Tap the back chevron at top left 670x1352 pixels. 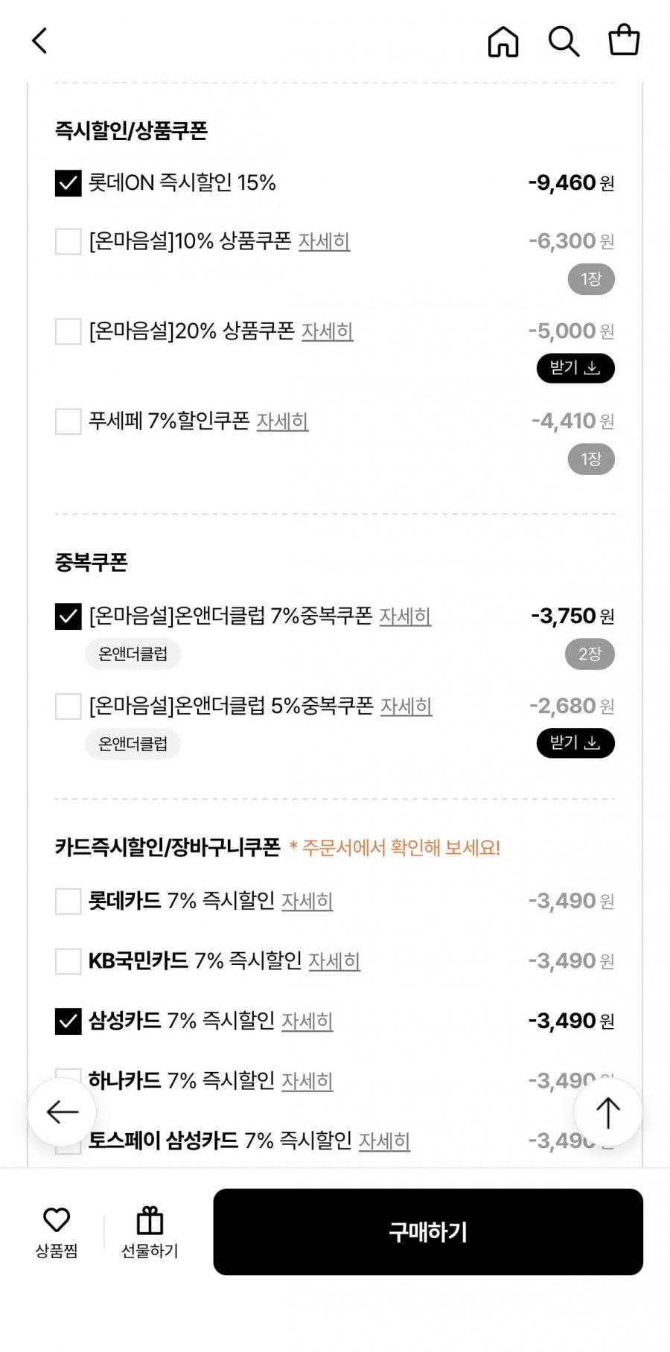click(40, 41)
